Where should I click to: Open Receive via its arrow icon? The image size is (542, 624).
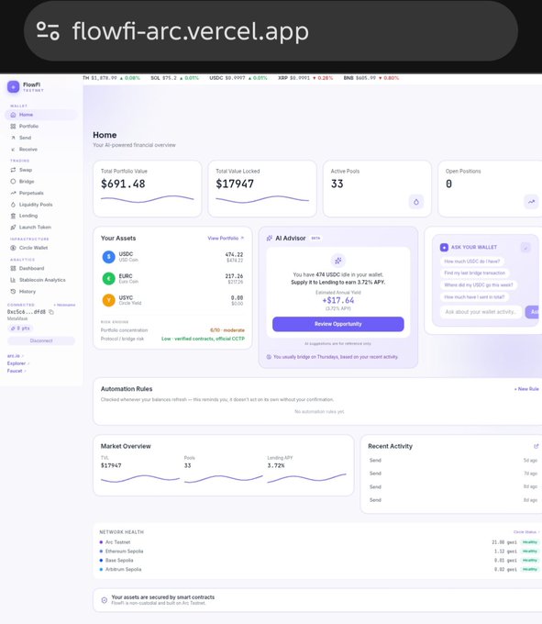tap(13, 150)
